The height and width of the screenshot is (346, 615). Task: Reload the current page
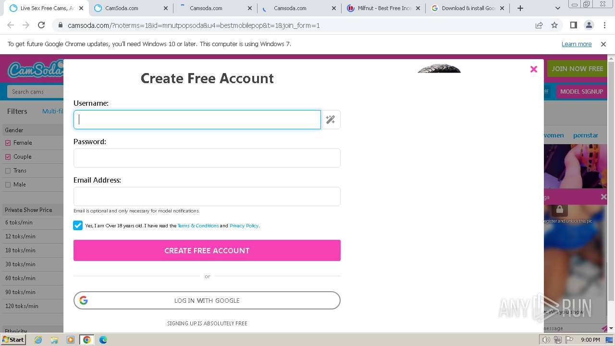(41, 25)
